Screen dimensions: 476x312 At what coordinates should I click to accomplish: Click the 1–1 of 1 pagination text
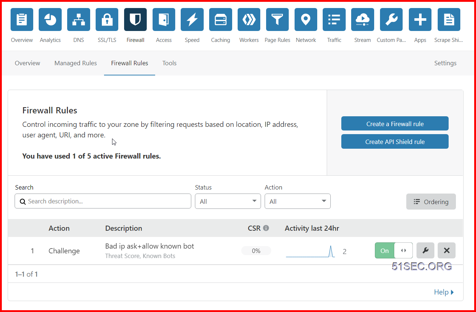(x=26, y=274)
